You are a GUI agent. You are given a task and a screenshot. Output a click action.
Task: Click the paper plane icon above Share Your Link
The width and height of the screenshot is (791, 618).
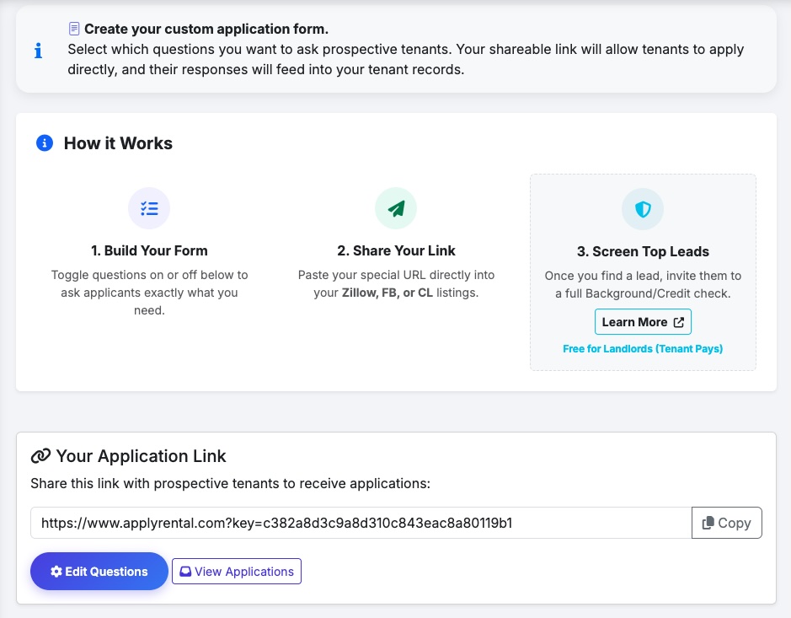396,208
